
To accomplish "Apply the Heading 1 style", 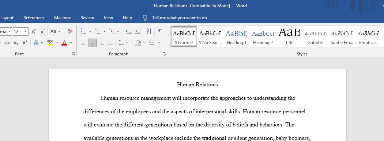I will (237, 36).
